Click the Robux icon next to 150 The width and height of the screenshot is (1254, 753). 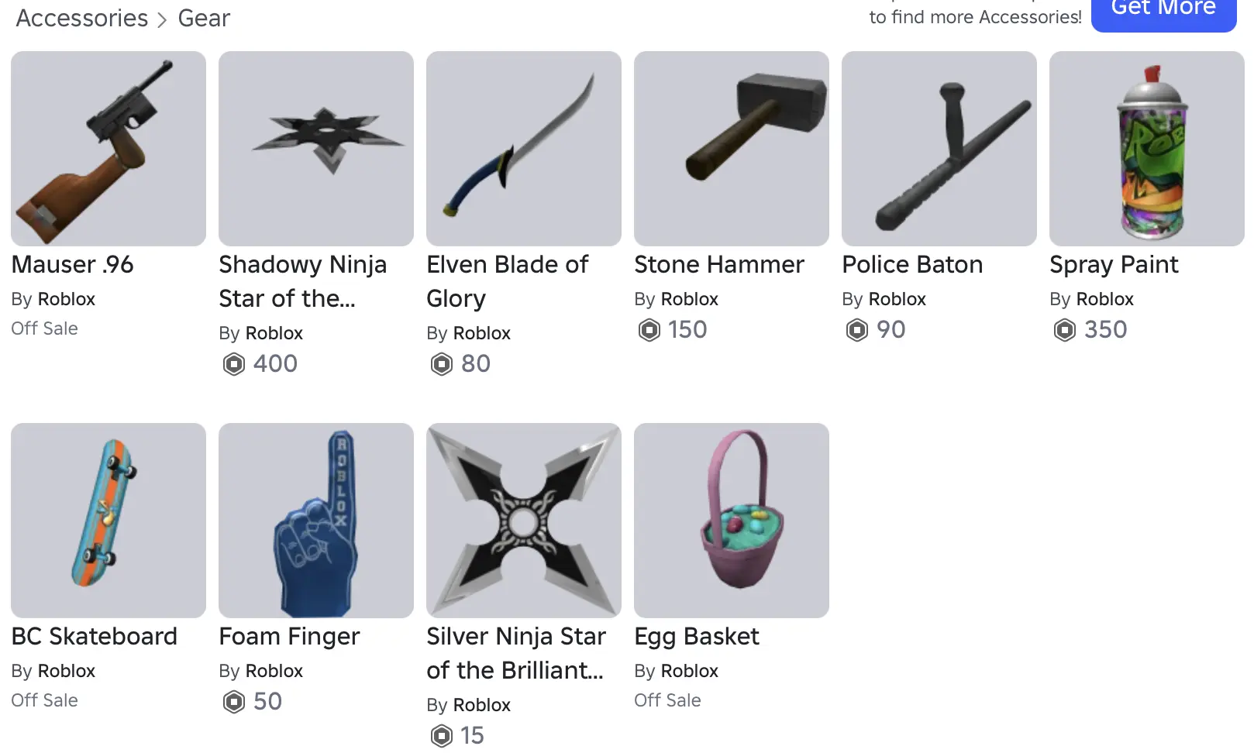point(649,330)
